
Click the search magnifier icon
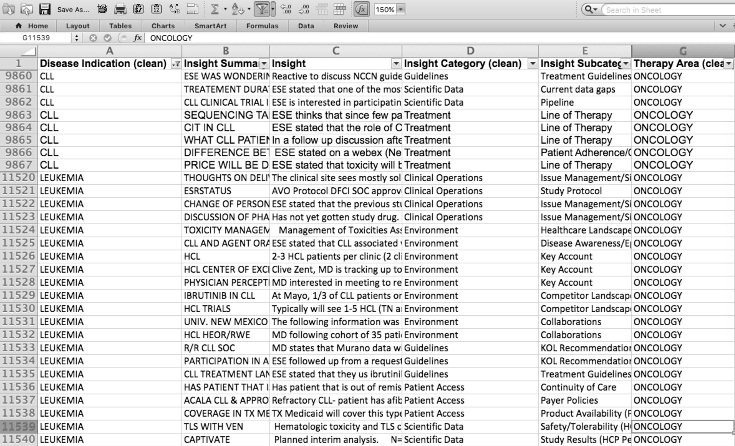point(591,10)
